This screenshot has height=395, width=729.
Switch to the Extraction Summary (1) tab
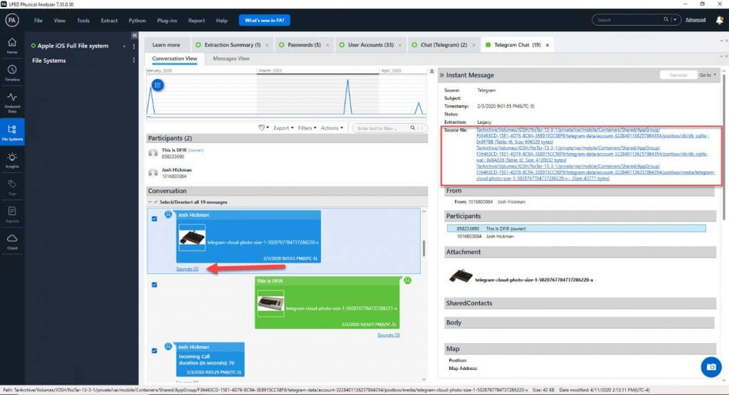click(231, 45)
